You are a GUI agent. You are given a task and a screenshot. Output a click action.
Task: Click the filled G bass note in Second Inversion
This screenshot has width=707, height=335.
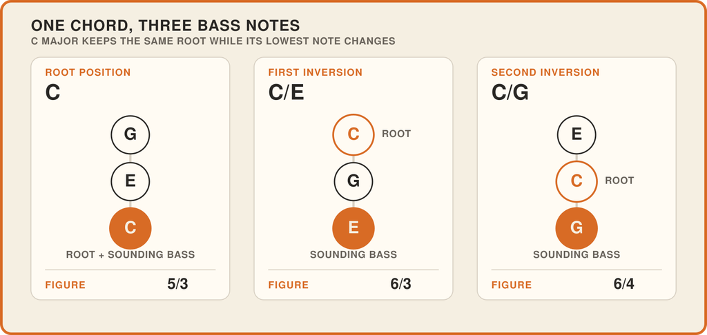point(577,228)
